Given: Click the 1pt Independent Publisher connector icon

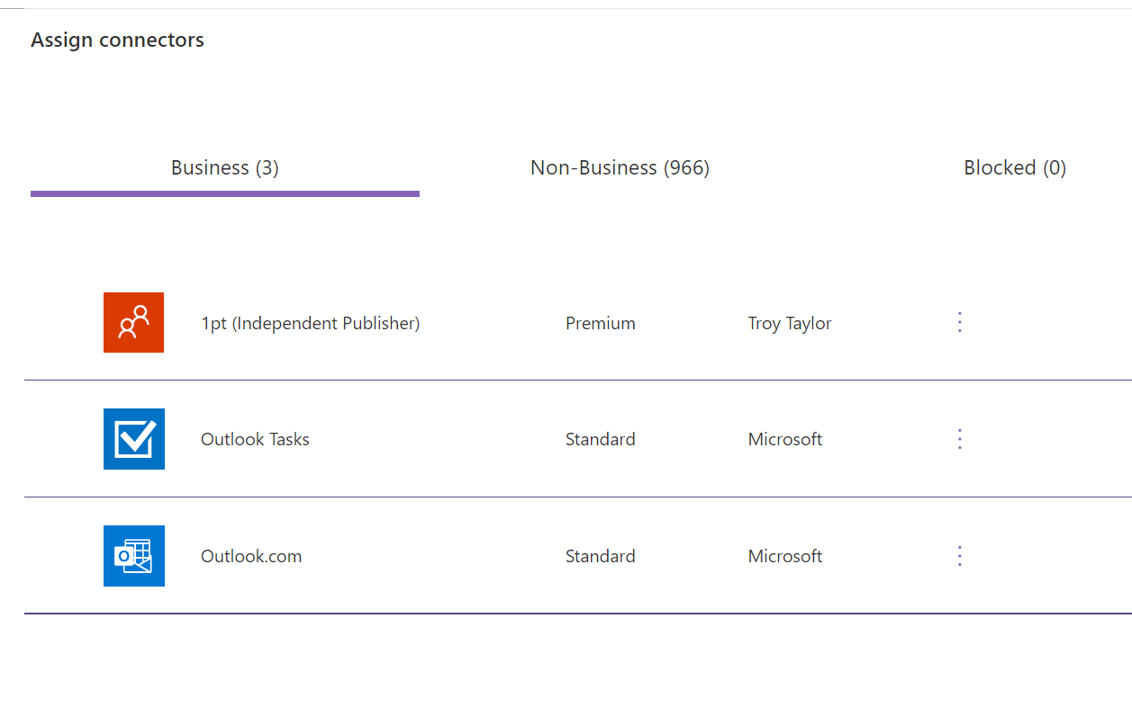Looking at the screenshot, I should [133, 322].
